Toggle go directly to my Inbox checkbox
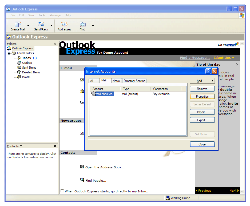This screenshot has height=206, width=250. coord(62,191)
